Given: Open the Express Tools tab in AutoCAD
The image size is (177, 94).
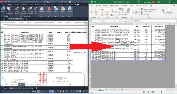Looking at the screenshot, I should [x=69, y=5].
